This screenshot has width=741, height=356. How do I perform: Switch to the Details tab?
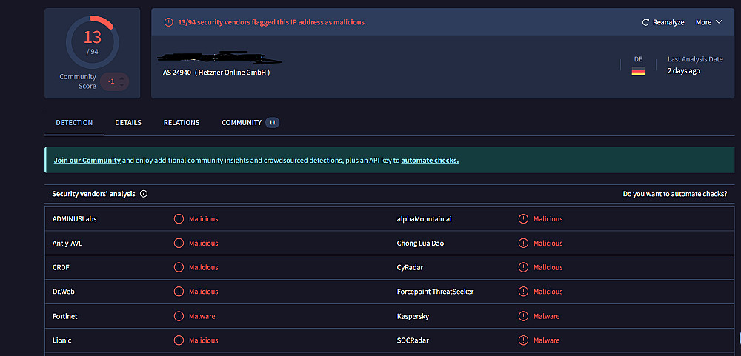click(128, 123)
